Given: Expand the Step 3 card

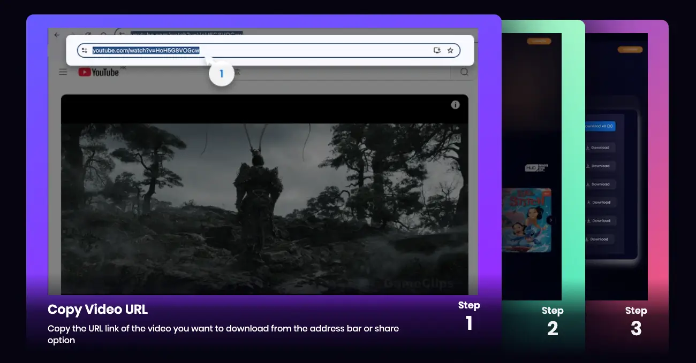Looking at the screenshot, I should 636,321.
